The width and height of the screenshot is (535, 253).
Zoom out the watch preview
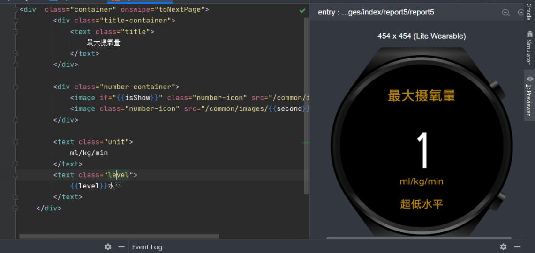tap(505, 13)
